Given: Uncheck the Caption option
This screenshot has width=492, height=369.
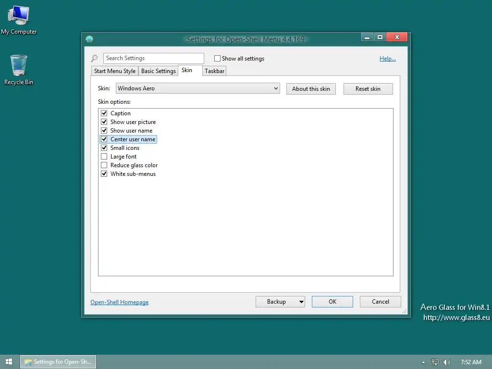Looking at the screenshot, I should tap(104, 113).
